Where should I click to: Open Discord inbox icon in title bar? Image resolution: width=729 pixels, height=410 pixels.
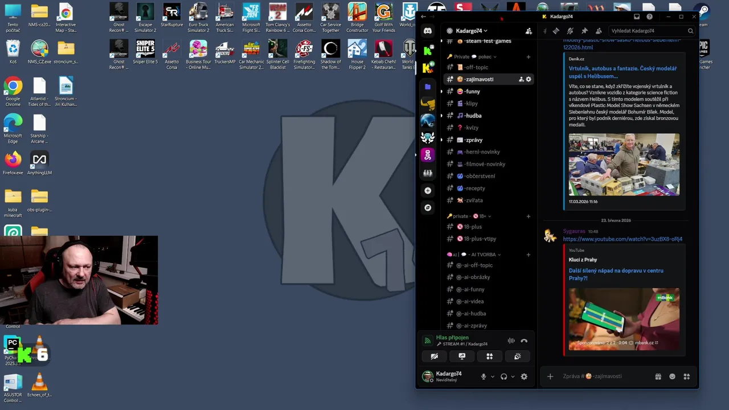[x=637, y=17]
